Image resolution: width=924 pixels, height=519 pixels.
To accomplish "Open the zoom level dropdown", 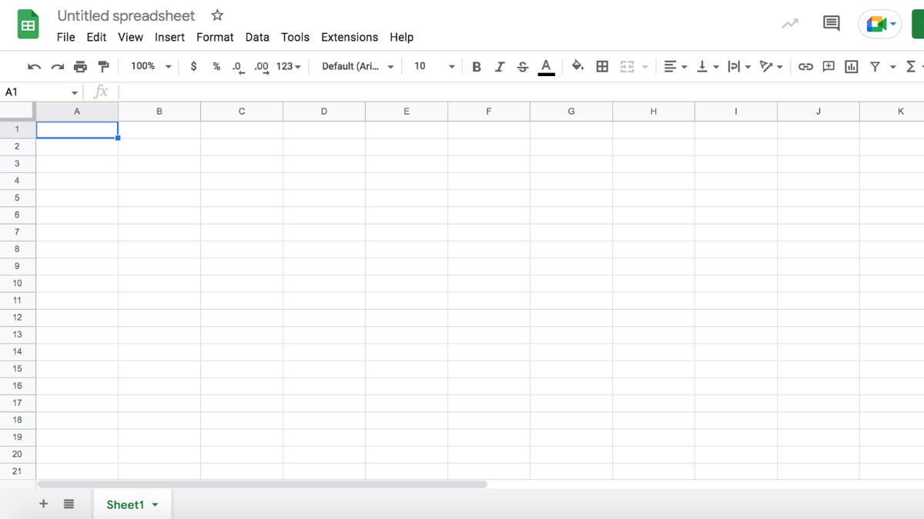I will pos(150,66).
